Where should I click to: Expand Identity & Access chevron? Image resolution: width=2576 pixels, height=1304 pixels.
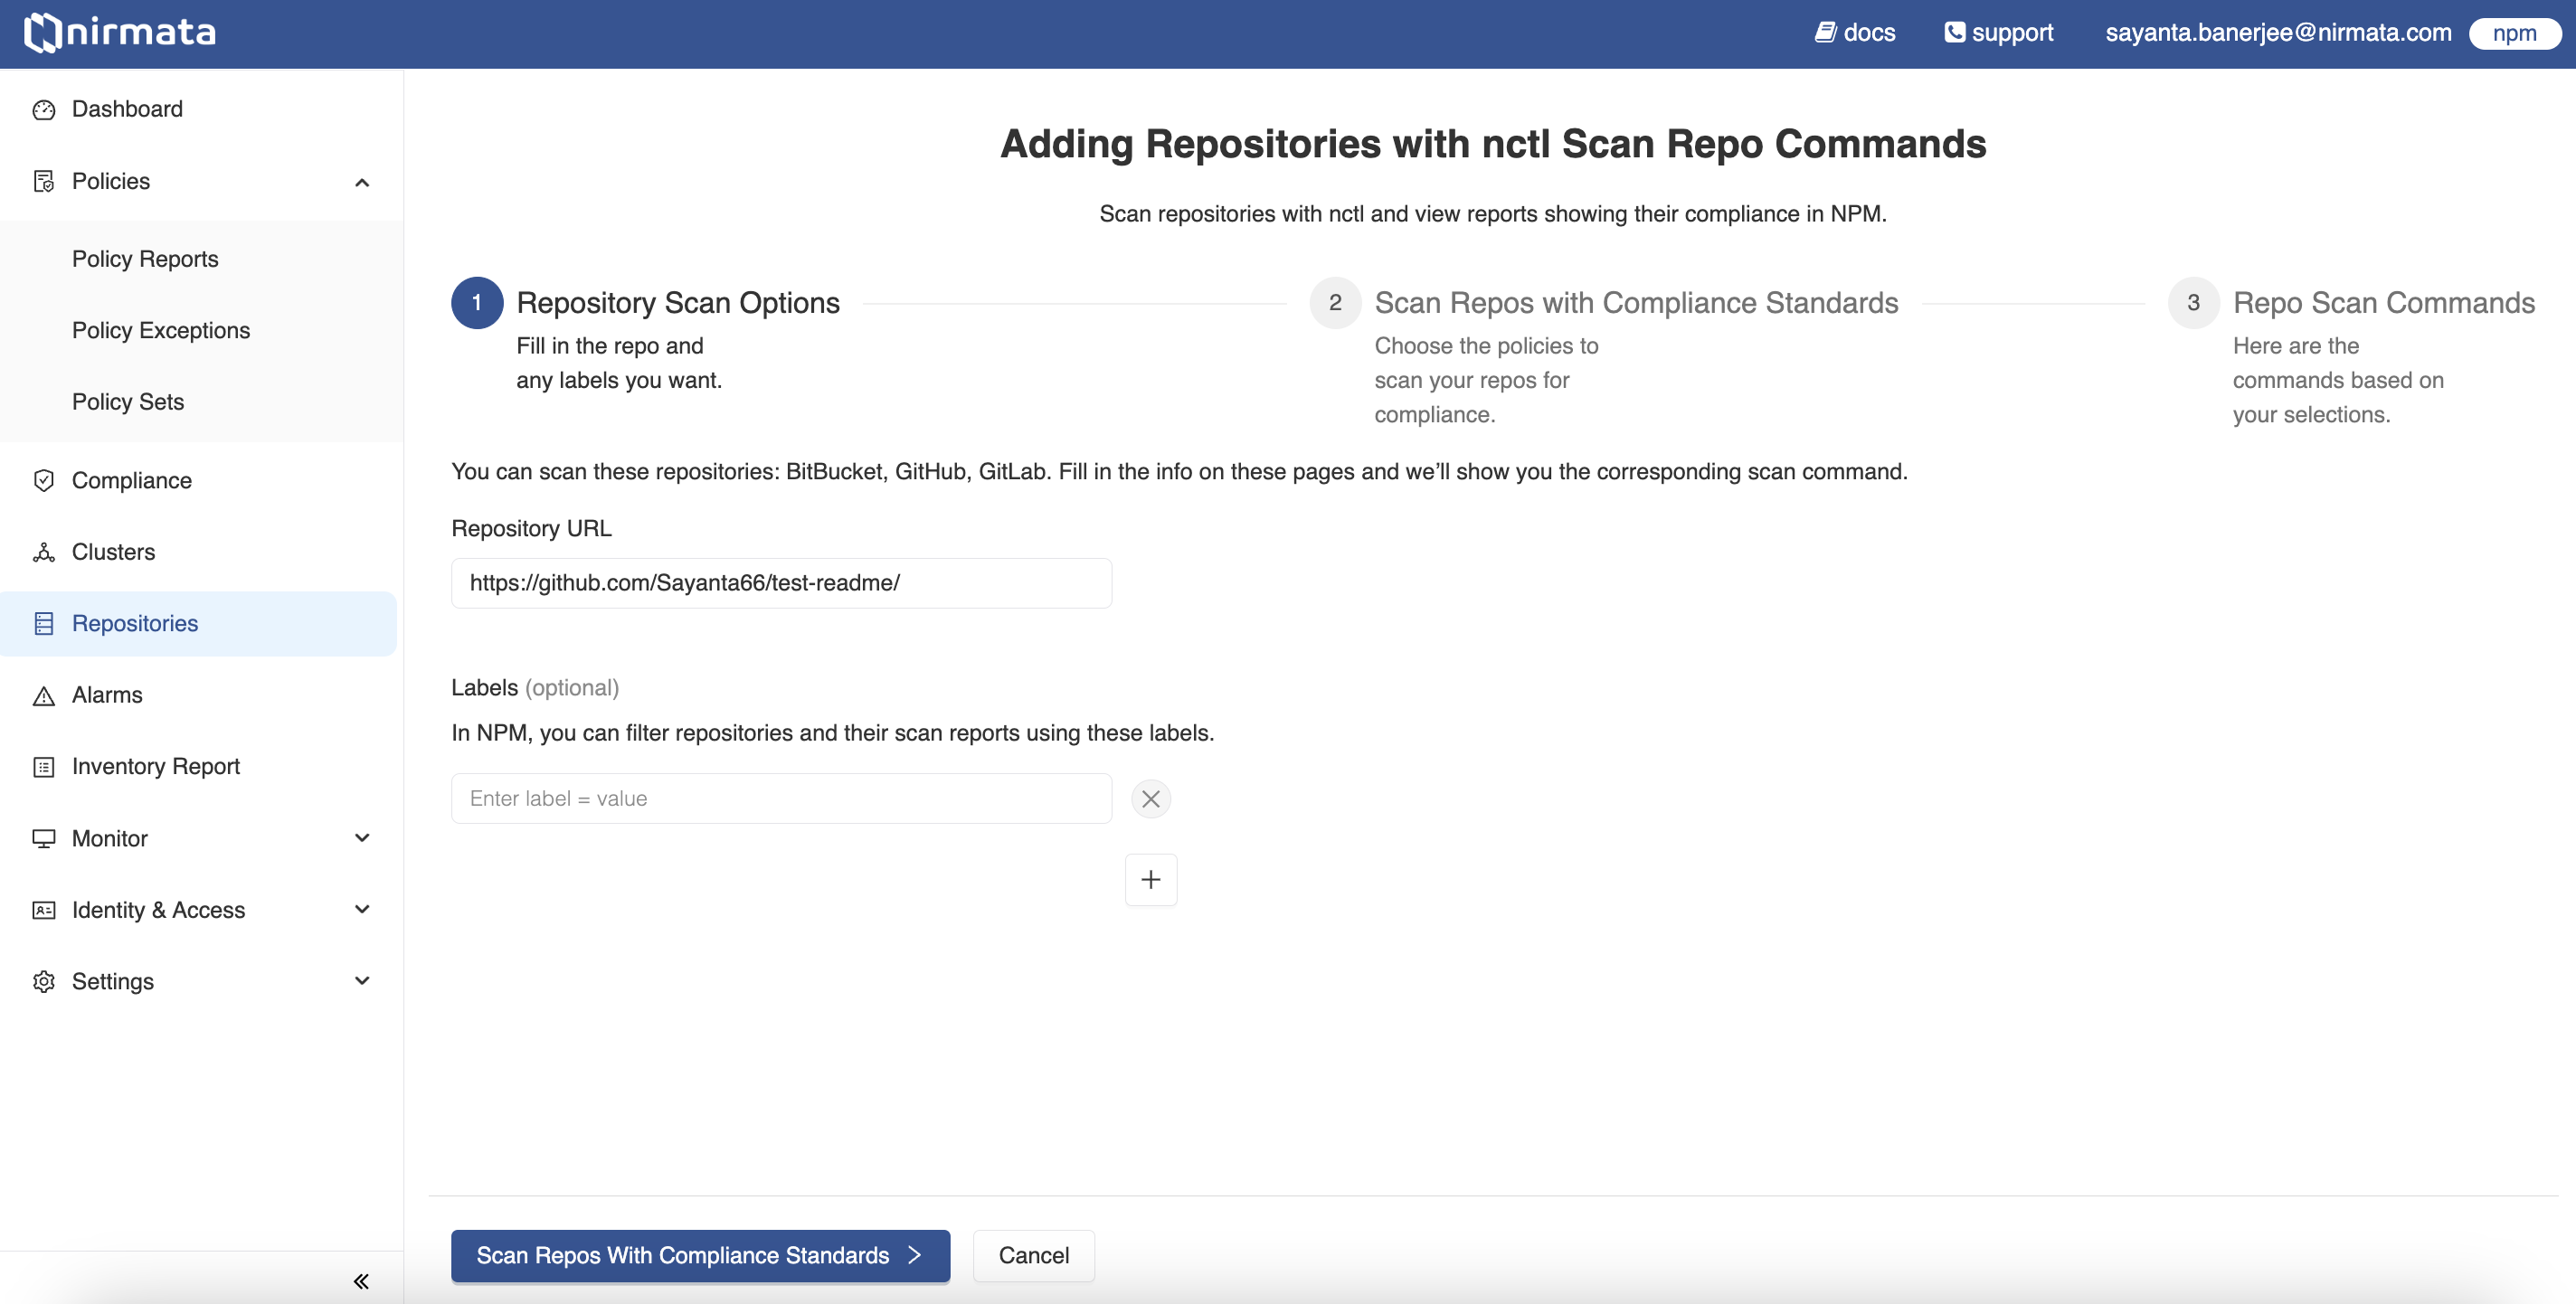pyautogui.click(x=362, y=909)
